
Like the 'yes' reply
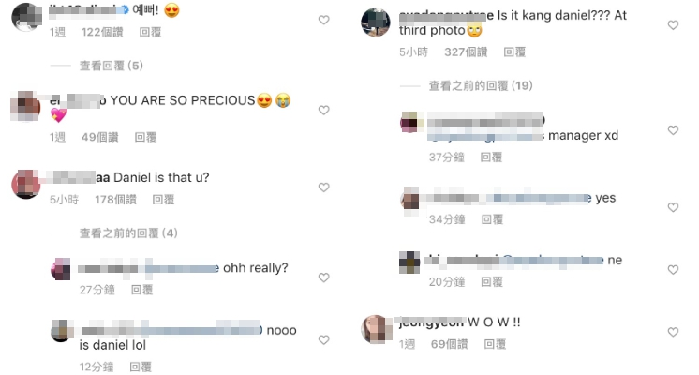(673, 207)
